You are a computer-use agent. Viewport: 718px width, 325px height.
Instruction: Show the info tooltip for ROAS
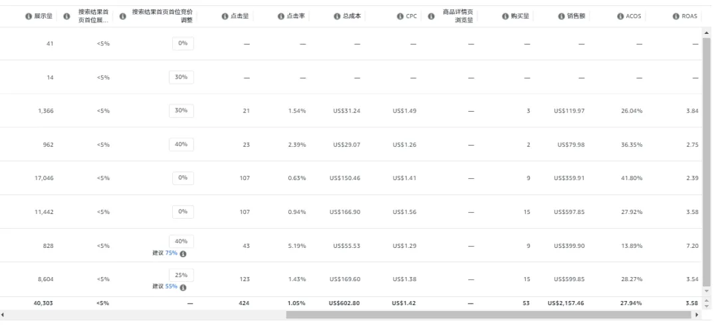click(x=675, y=16)
